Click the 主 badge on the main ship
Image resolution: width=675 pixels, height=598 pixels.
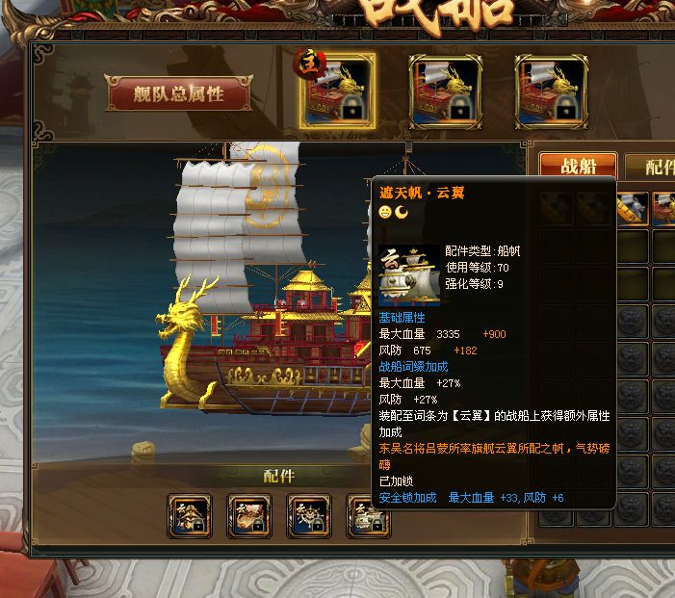(309, 64)
